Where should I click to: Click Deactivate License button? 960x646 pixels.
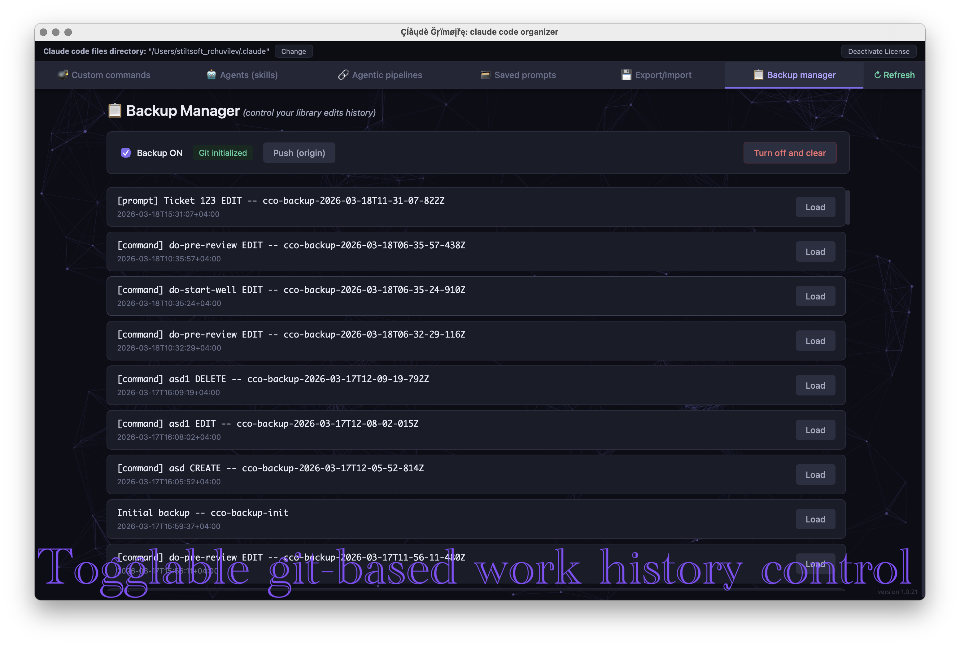tap(879, 51)
